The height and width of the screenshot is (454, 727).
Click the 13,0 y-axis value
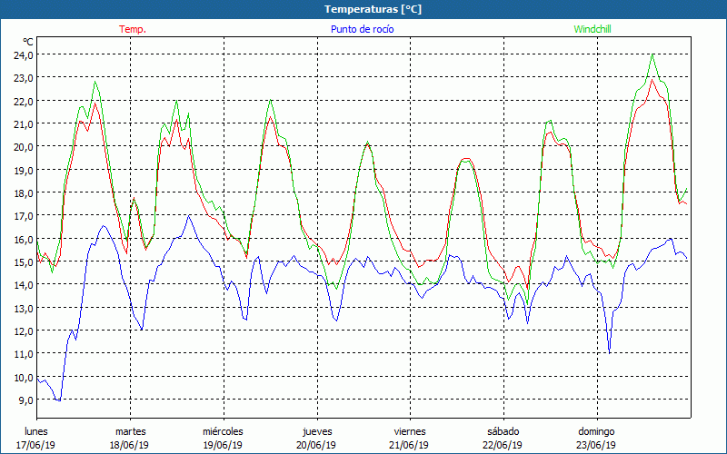[24, 308]
